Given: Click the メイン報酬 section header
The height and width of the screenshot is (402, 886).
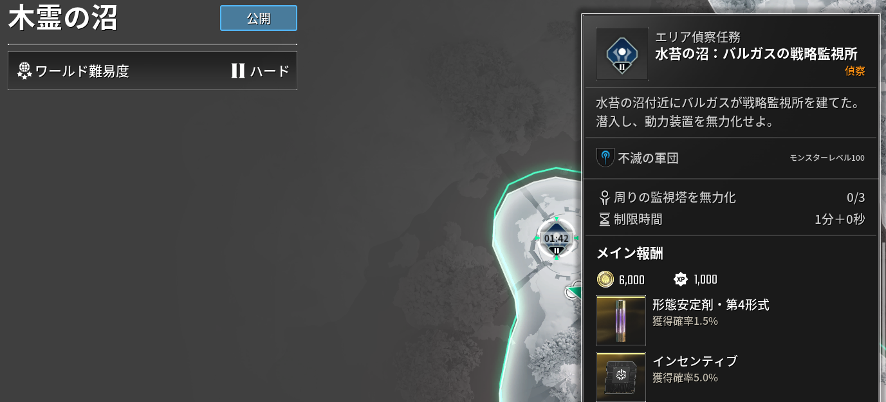Looking at the screenshot, I should pyautogui.click(x=629, y=253).
